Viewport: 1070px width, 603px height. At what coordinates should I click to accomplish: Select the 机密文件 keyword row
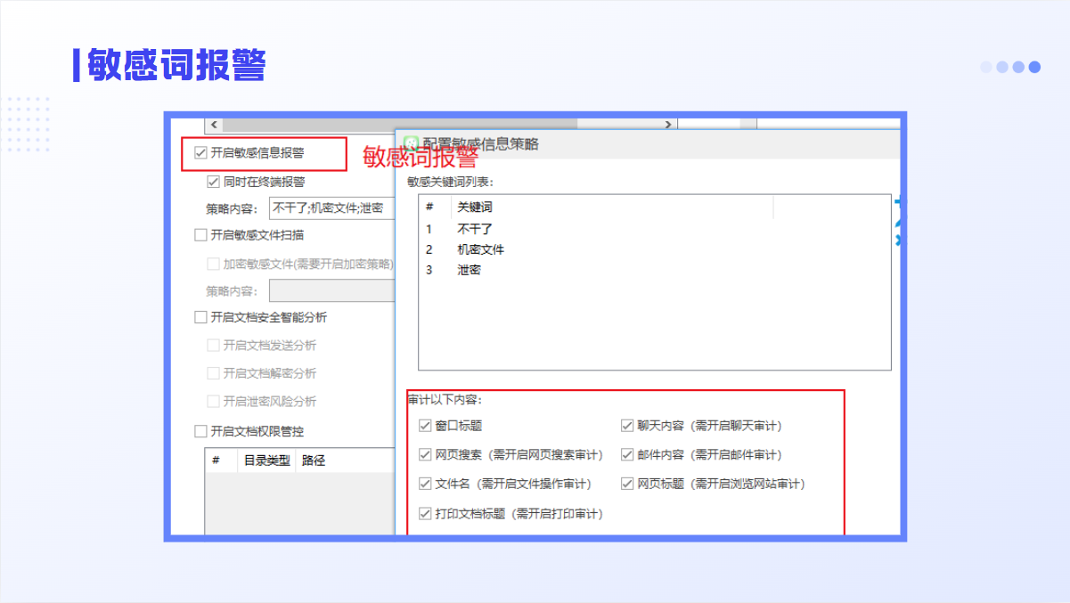pyautogui.click(x=480, y=249)
